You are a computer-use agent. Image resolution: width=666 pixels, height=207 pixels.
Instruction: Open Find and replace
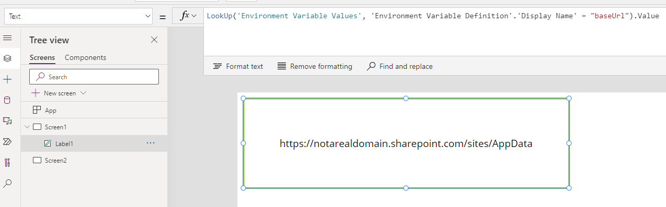[x=400, y=66]
